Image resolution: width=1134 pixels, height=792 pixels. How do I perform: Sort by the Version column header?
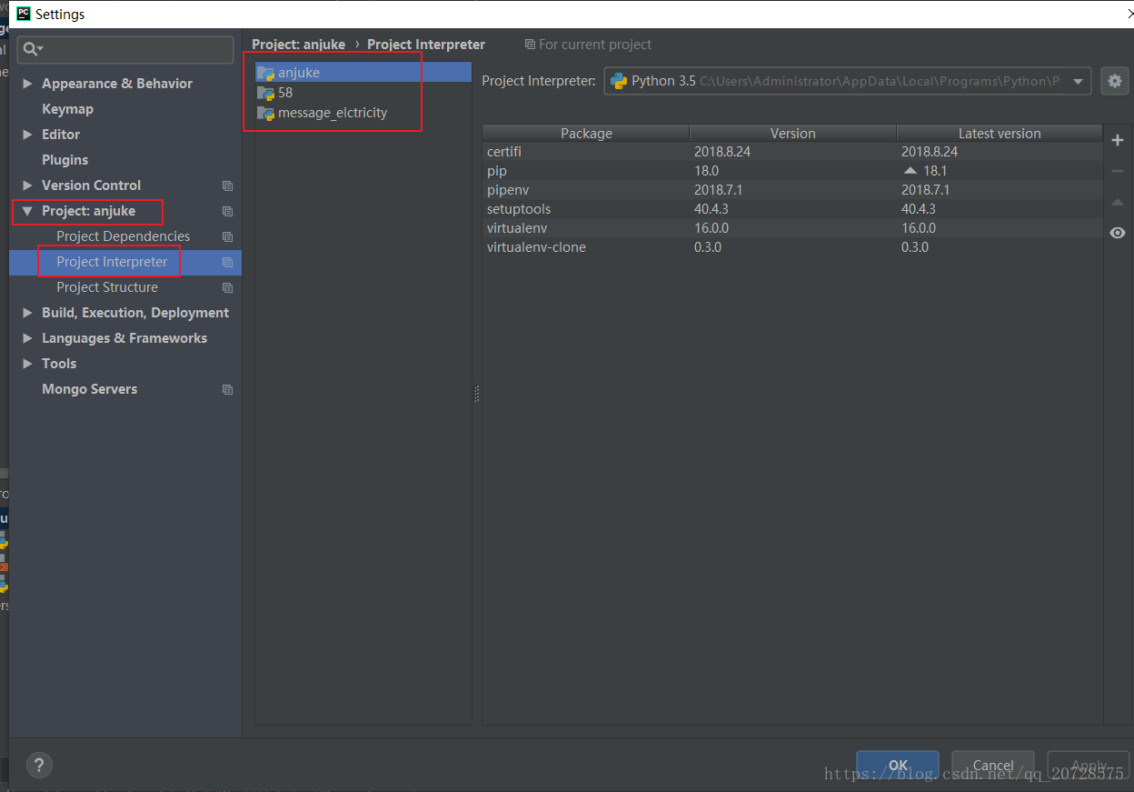793,133
